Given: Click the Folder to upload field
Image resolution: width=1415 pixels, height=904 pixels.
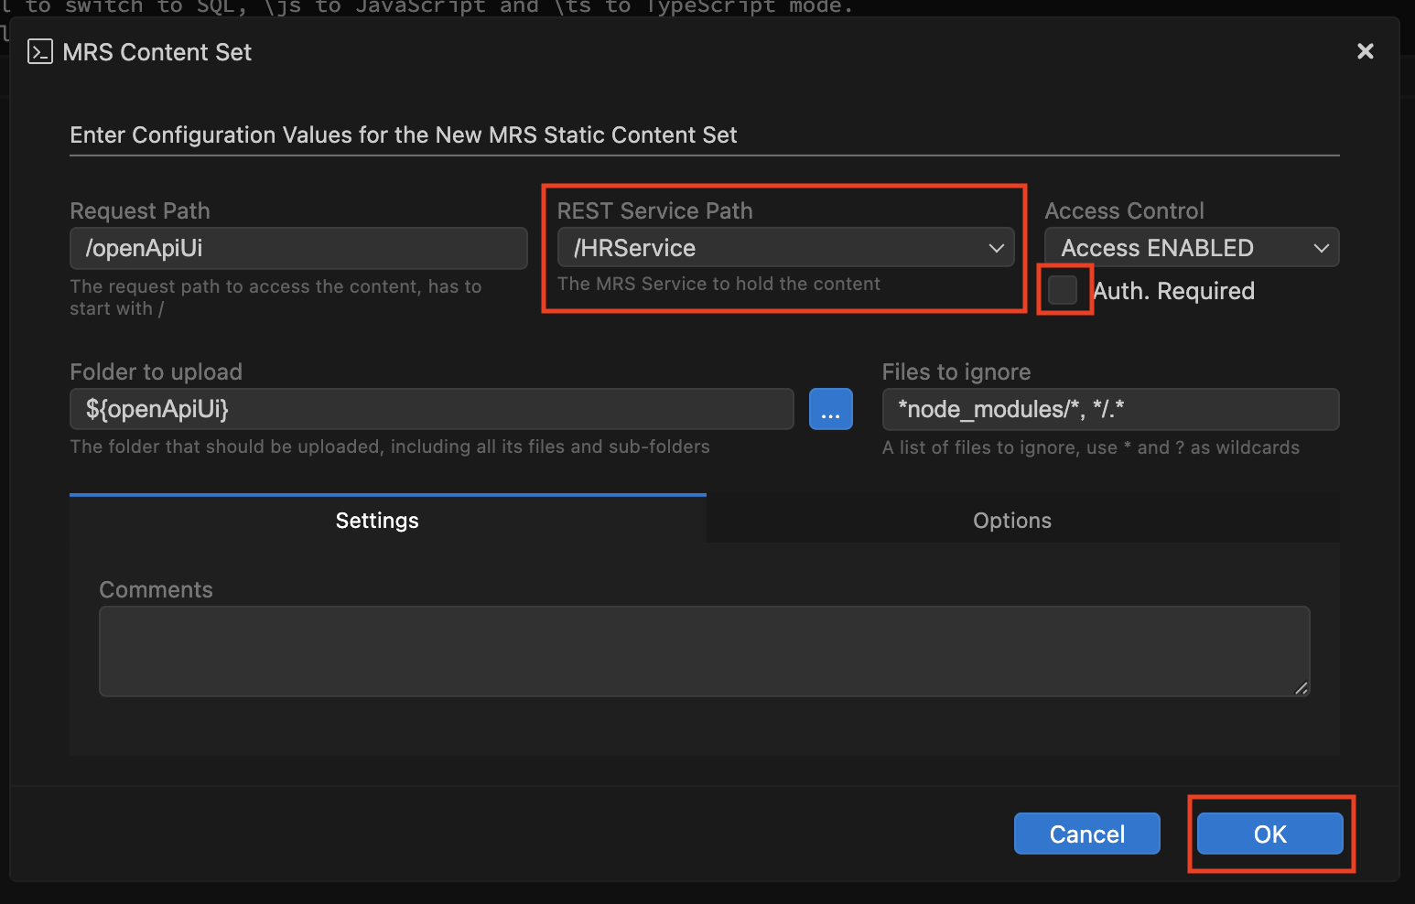Looking at the screenshot, I should [x=432, y=409].
